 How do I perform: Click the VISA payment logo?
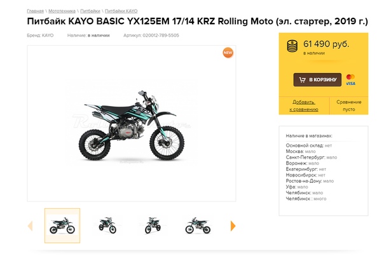[x=350, y=83]
